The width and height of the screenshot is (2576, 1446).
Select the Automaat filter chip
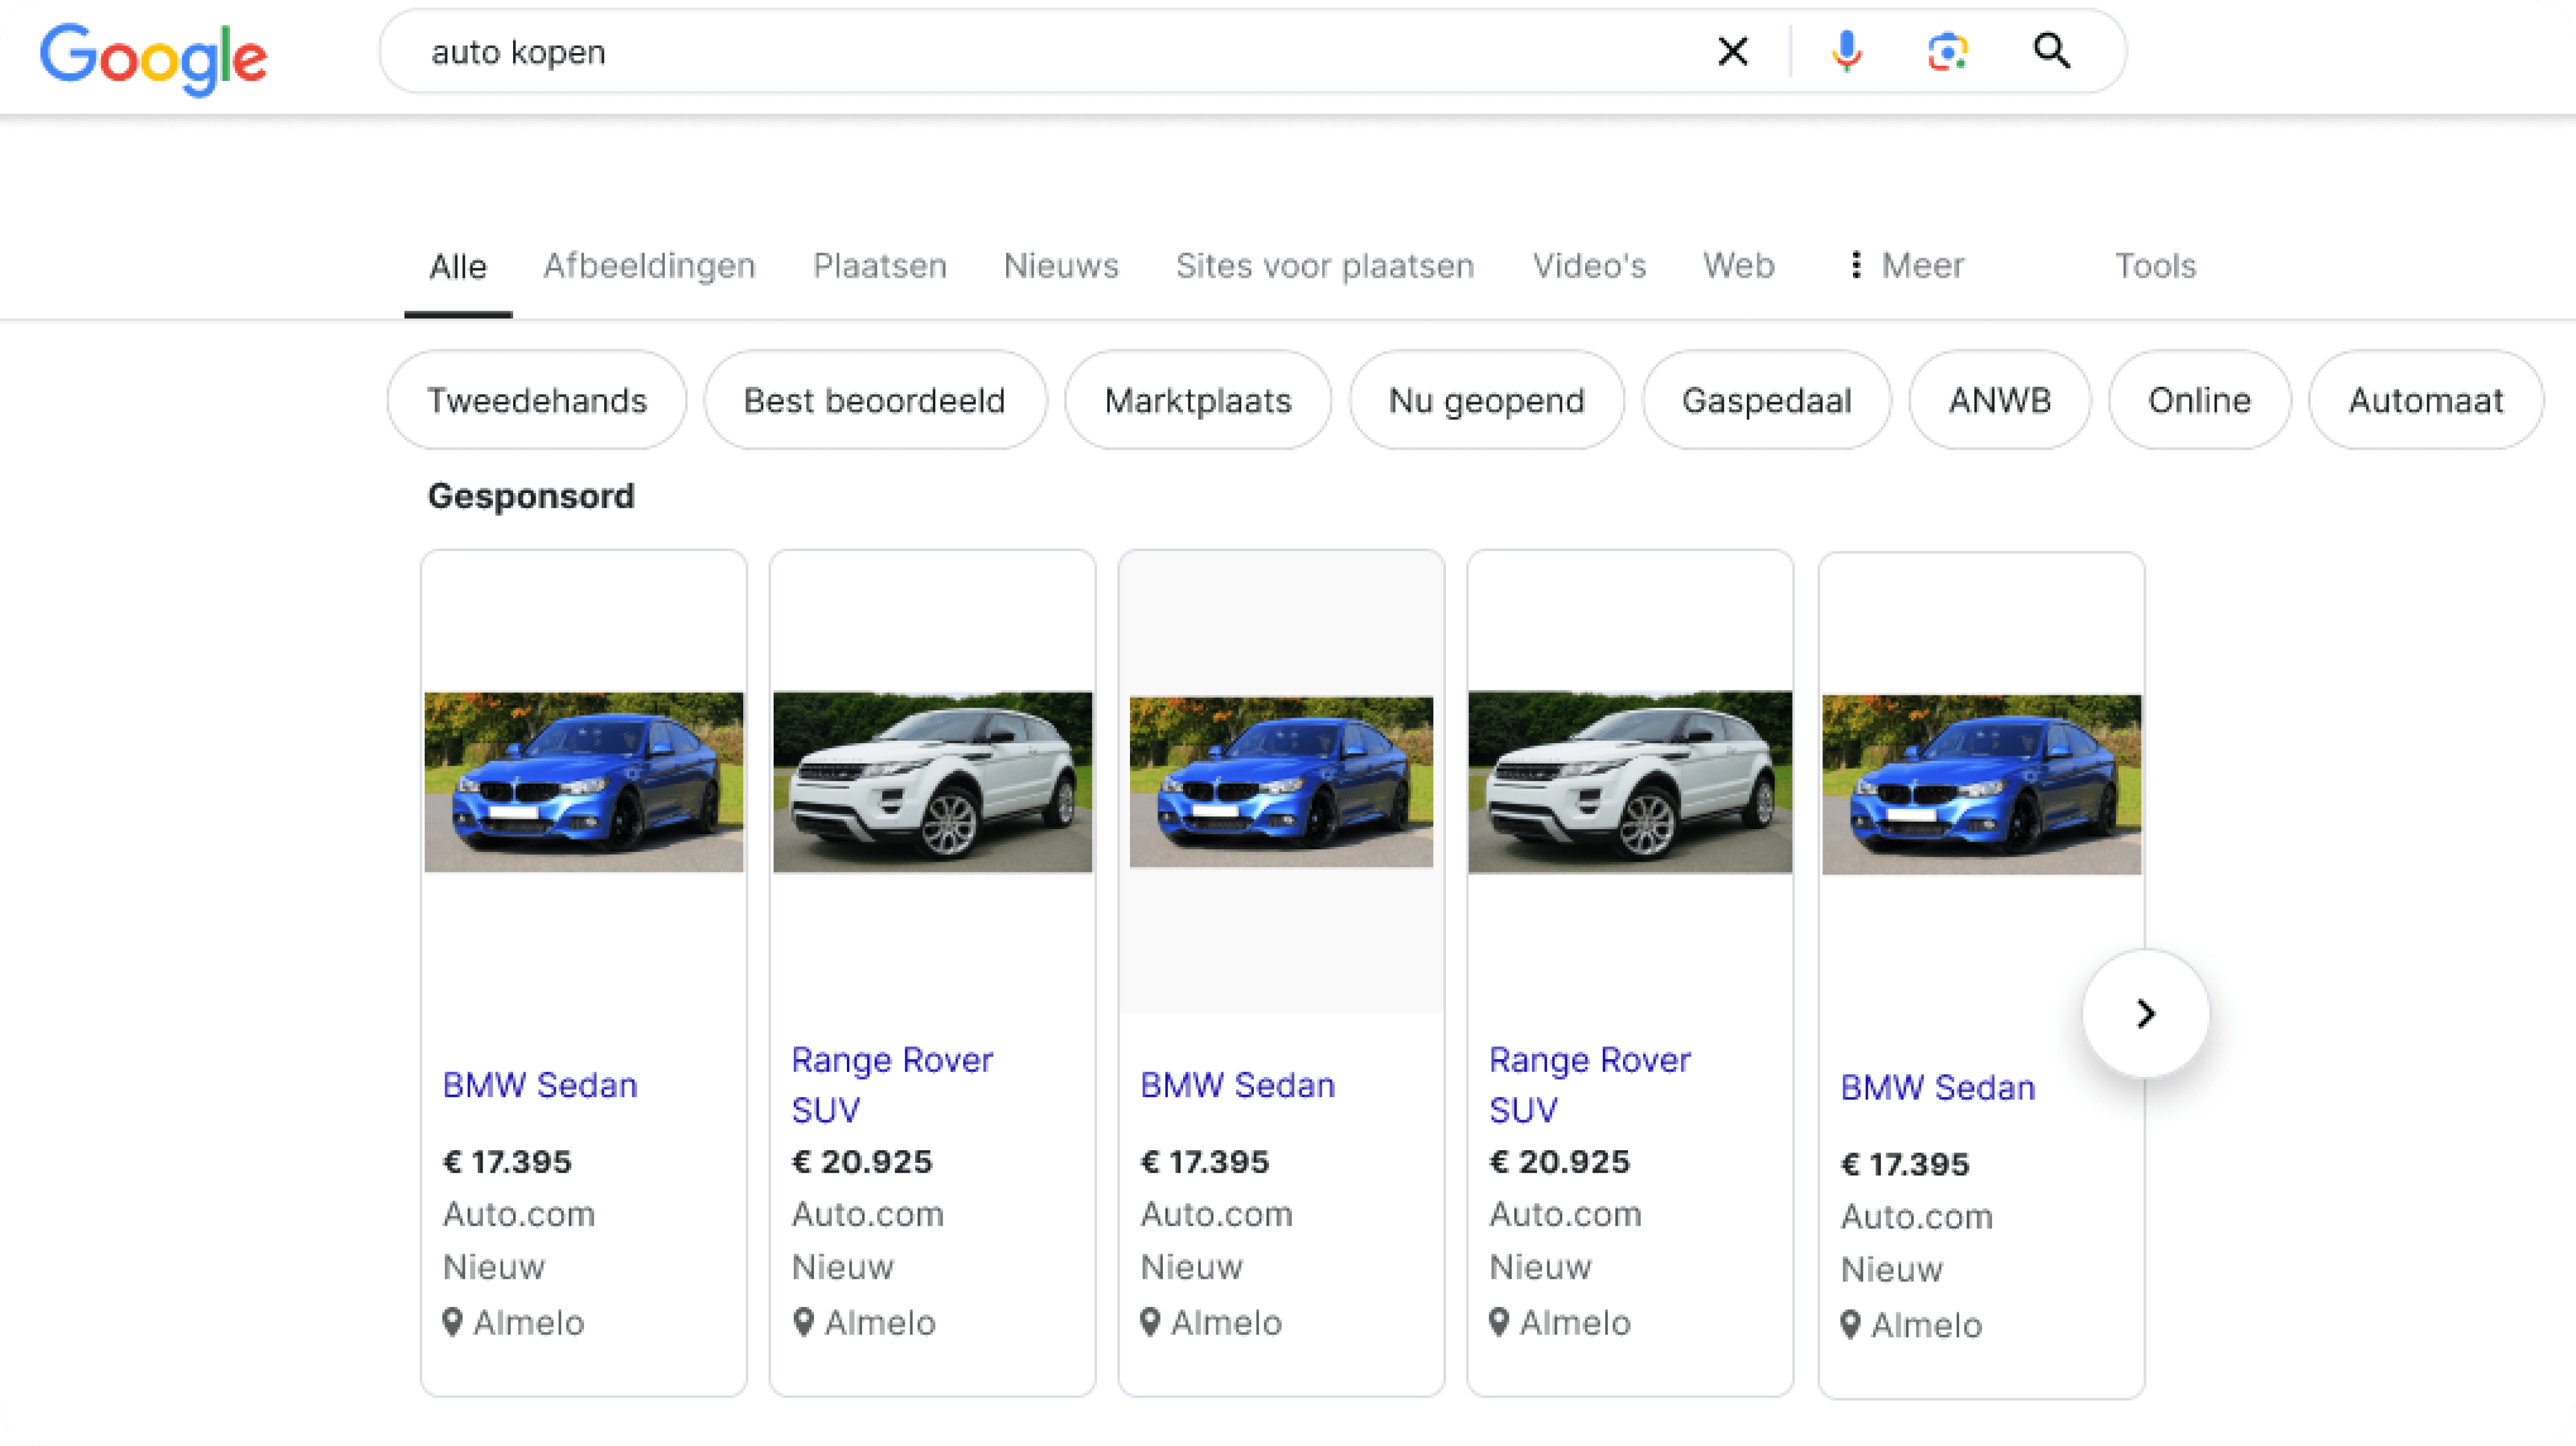tap(2426, 400)
